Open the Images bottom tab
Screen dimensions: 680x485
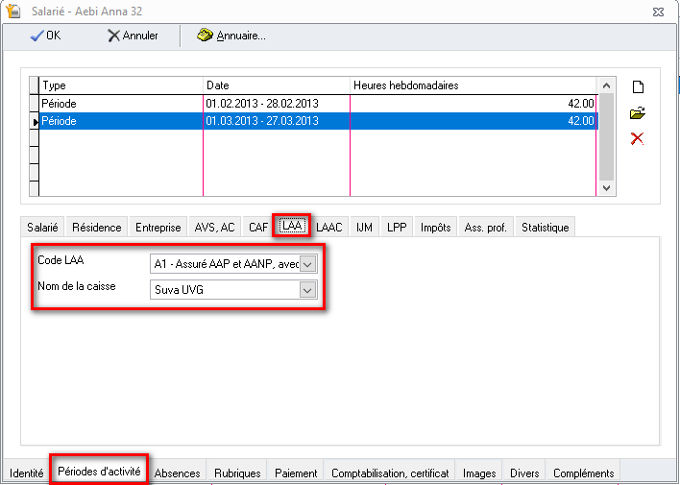tap(479, 473)
